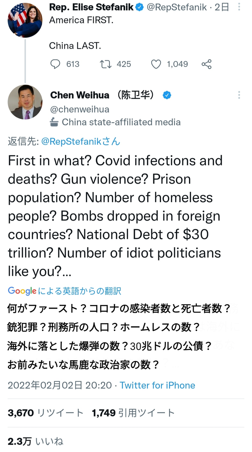Click the China state-affiliated media label
Image resolution: width=252 pixels, height=452 pixels.
[x=121, y=122]
